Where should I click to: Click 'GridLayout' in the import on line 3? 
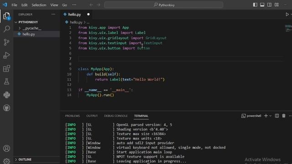[156, 38]
